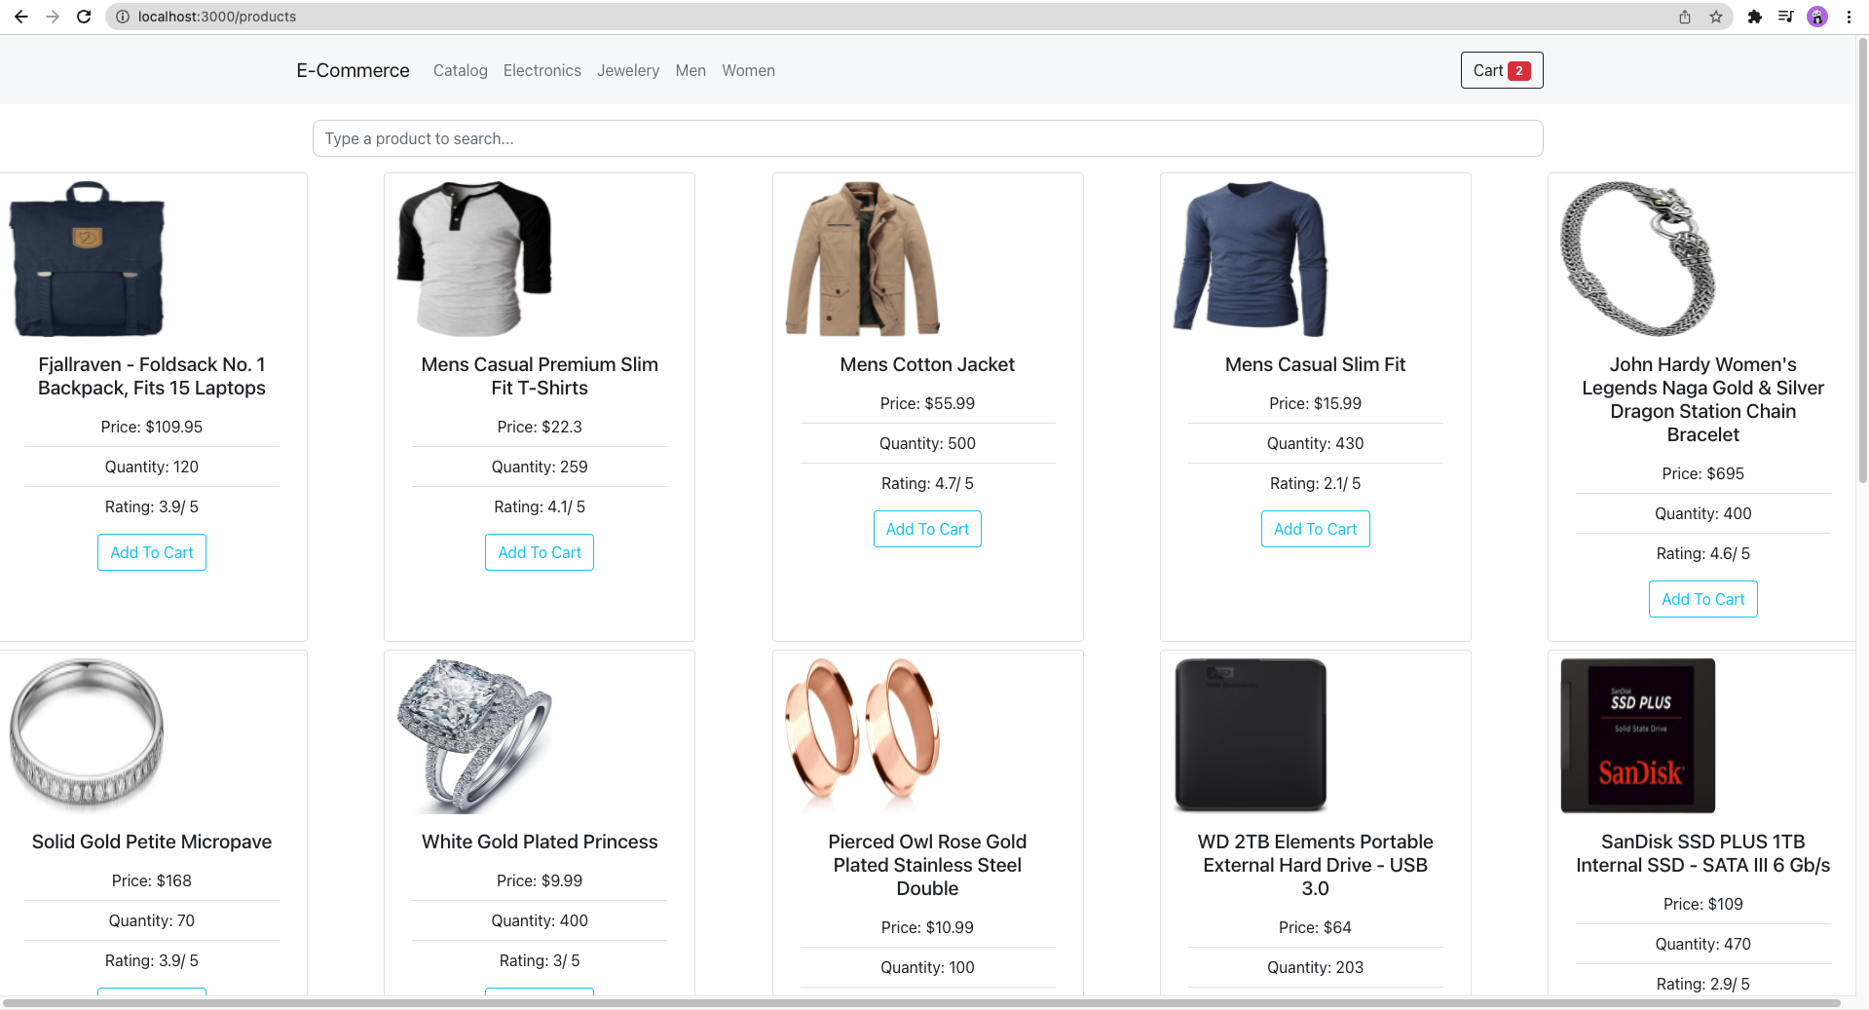View site information icon in address bar
Screen dimensions: 1869x1010
coord(123,17)
